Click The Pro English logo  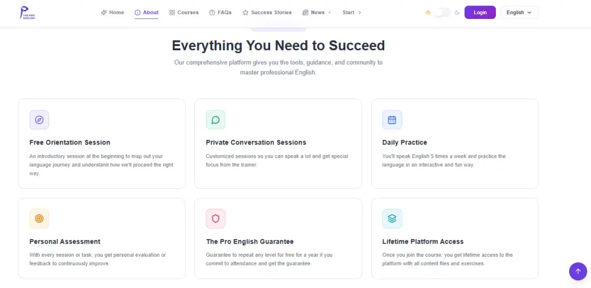pos(27,12)
